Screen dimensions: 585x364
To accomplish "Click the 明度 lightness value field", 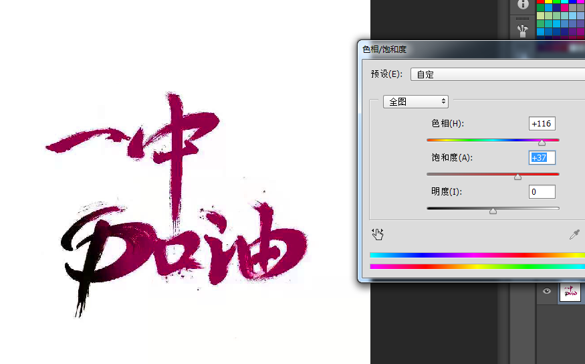I will pyautogui.click(x=542, y=192).
